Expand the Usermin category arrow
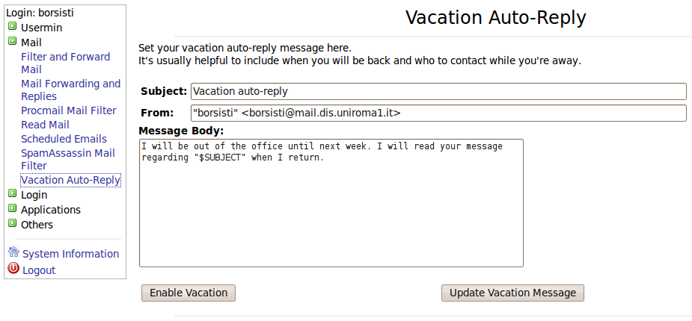Screen dimensions: 692x321 [x=12, y=27]
